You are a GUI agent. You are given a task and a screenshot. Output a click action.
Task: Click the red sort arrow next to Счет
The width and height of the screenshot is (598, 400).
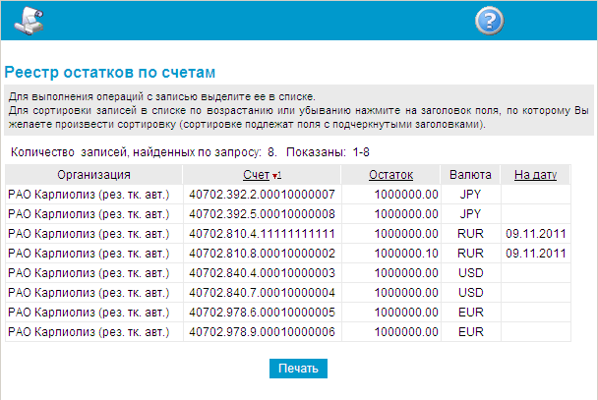pos(277,175)
